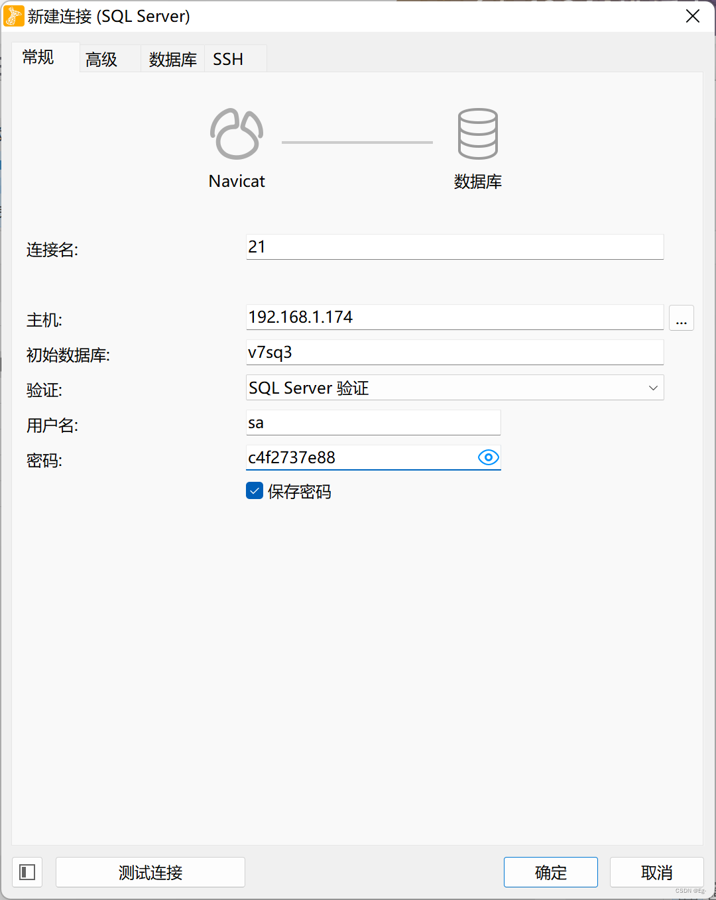Image resolution: width=716 pixels, height=900 pixels.
Task: Click the 验证: label
Action: [x=44, y=390]
